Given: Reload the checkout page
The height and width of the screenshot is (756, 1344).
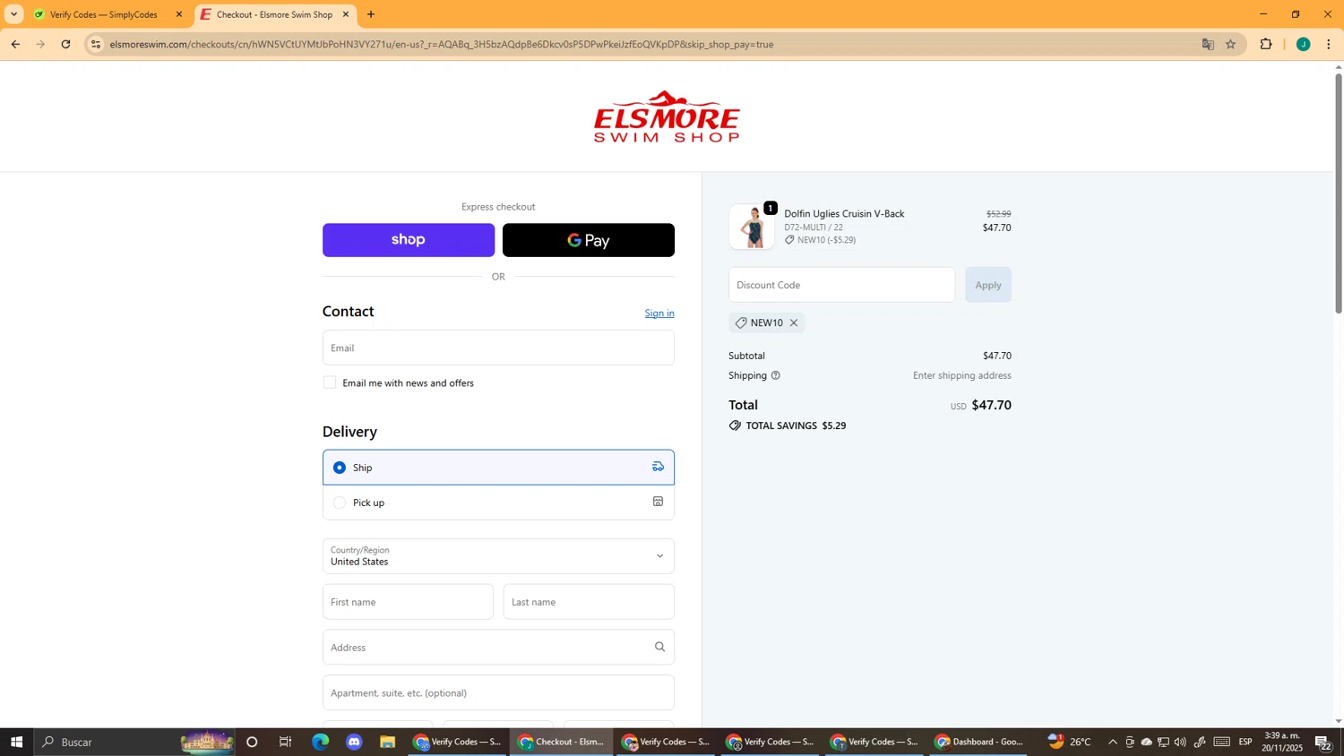Looking at the screenshot, I should (65, 44).
